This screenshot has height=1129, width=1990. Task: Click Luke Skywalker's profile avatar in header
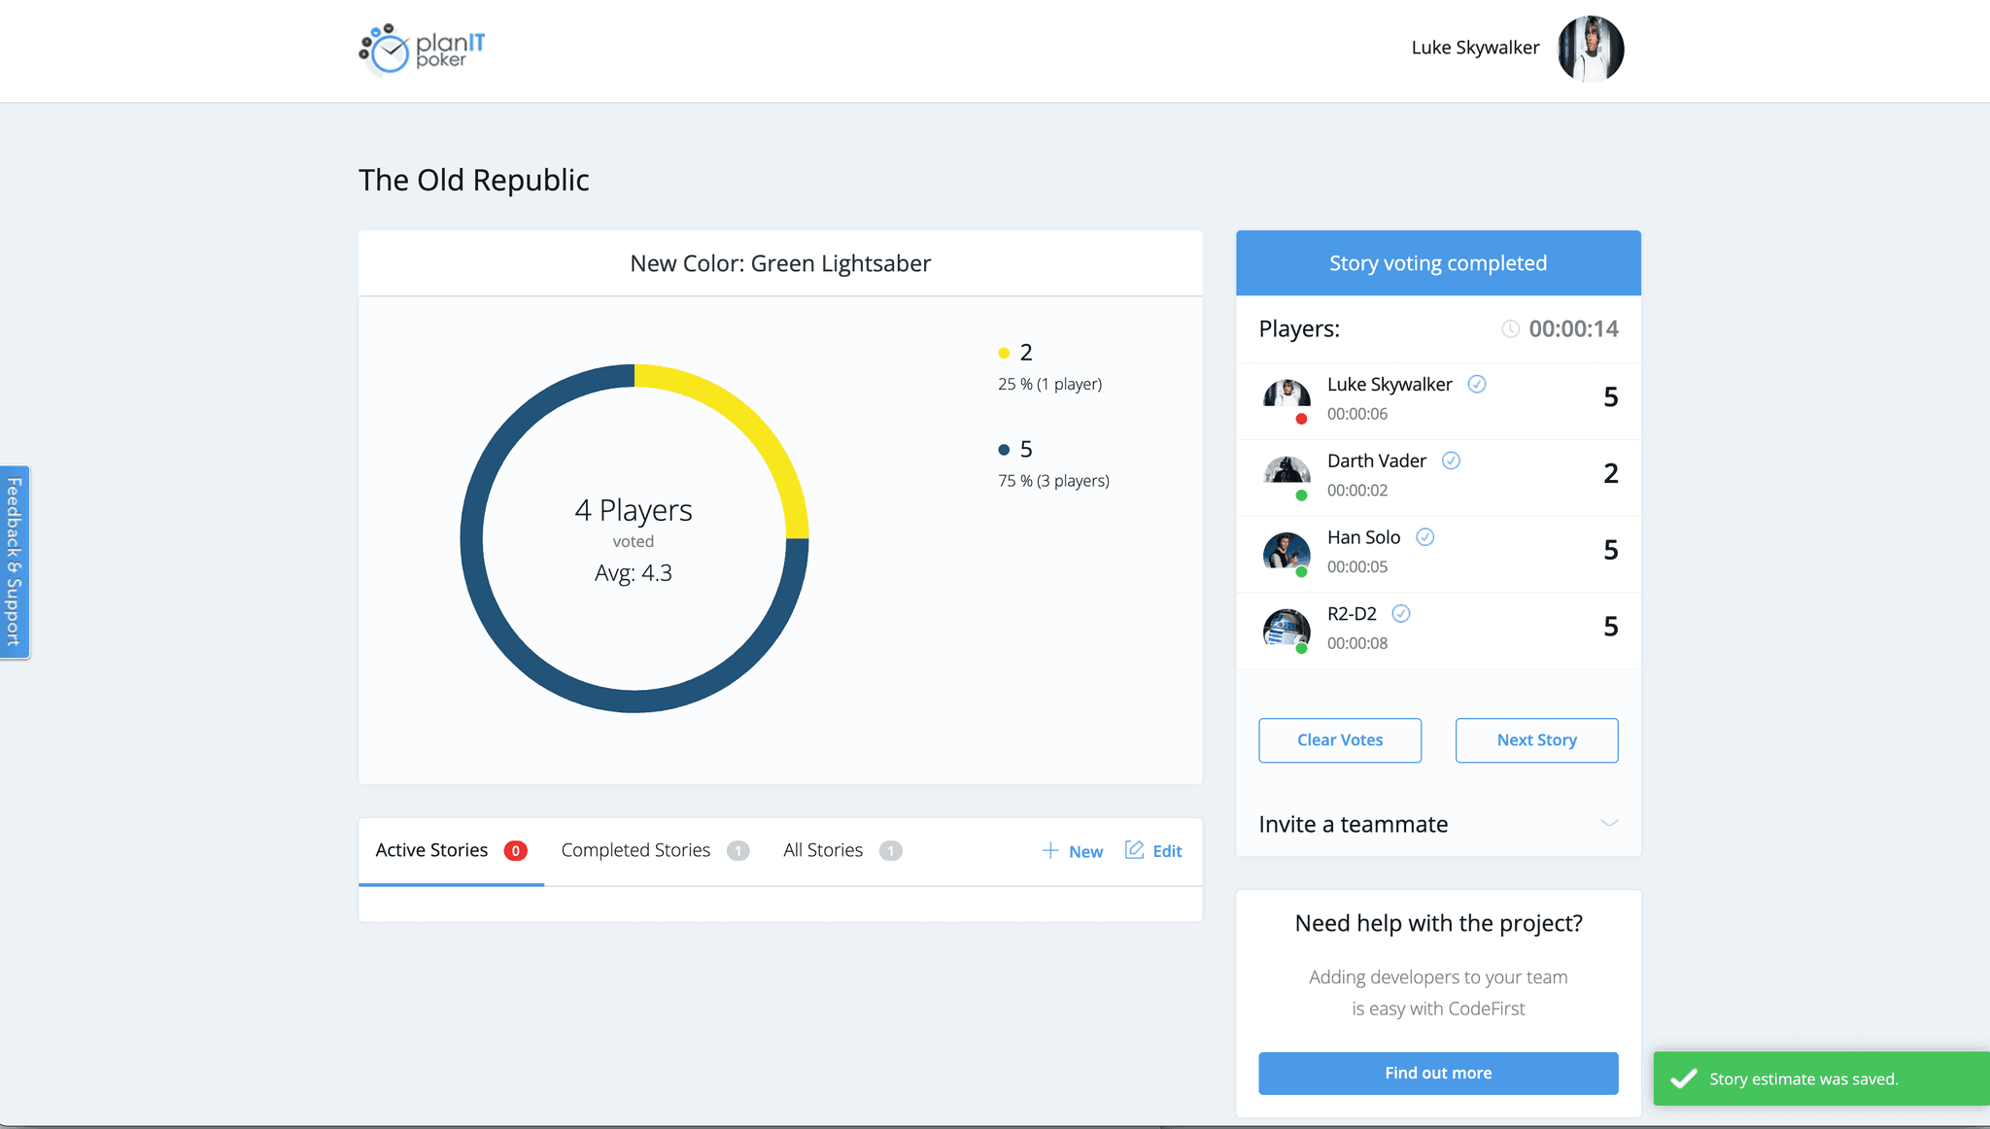[1590, 49]
